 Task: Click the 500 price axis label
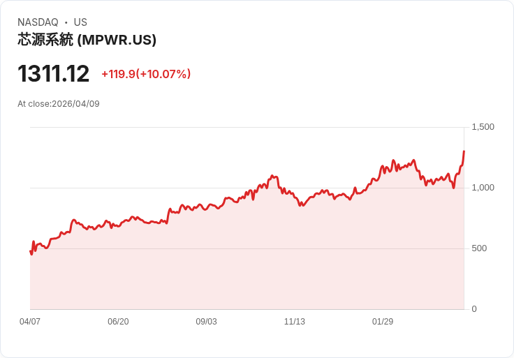[x=479, y=248]
